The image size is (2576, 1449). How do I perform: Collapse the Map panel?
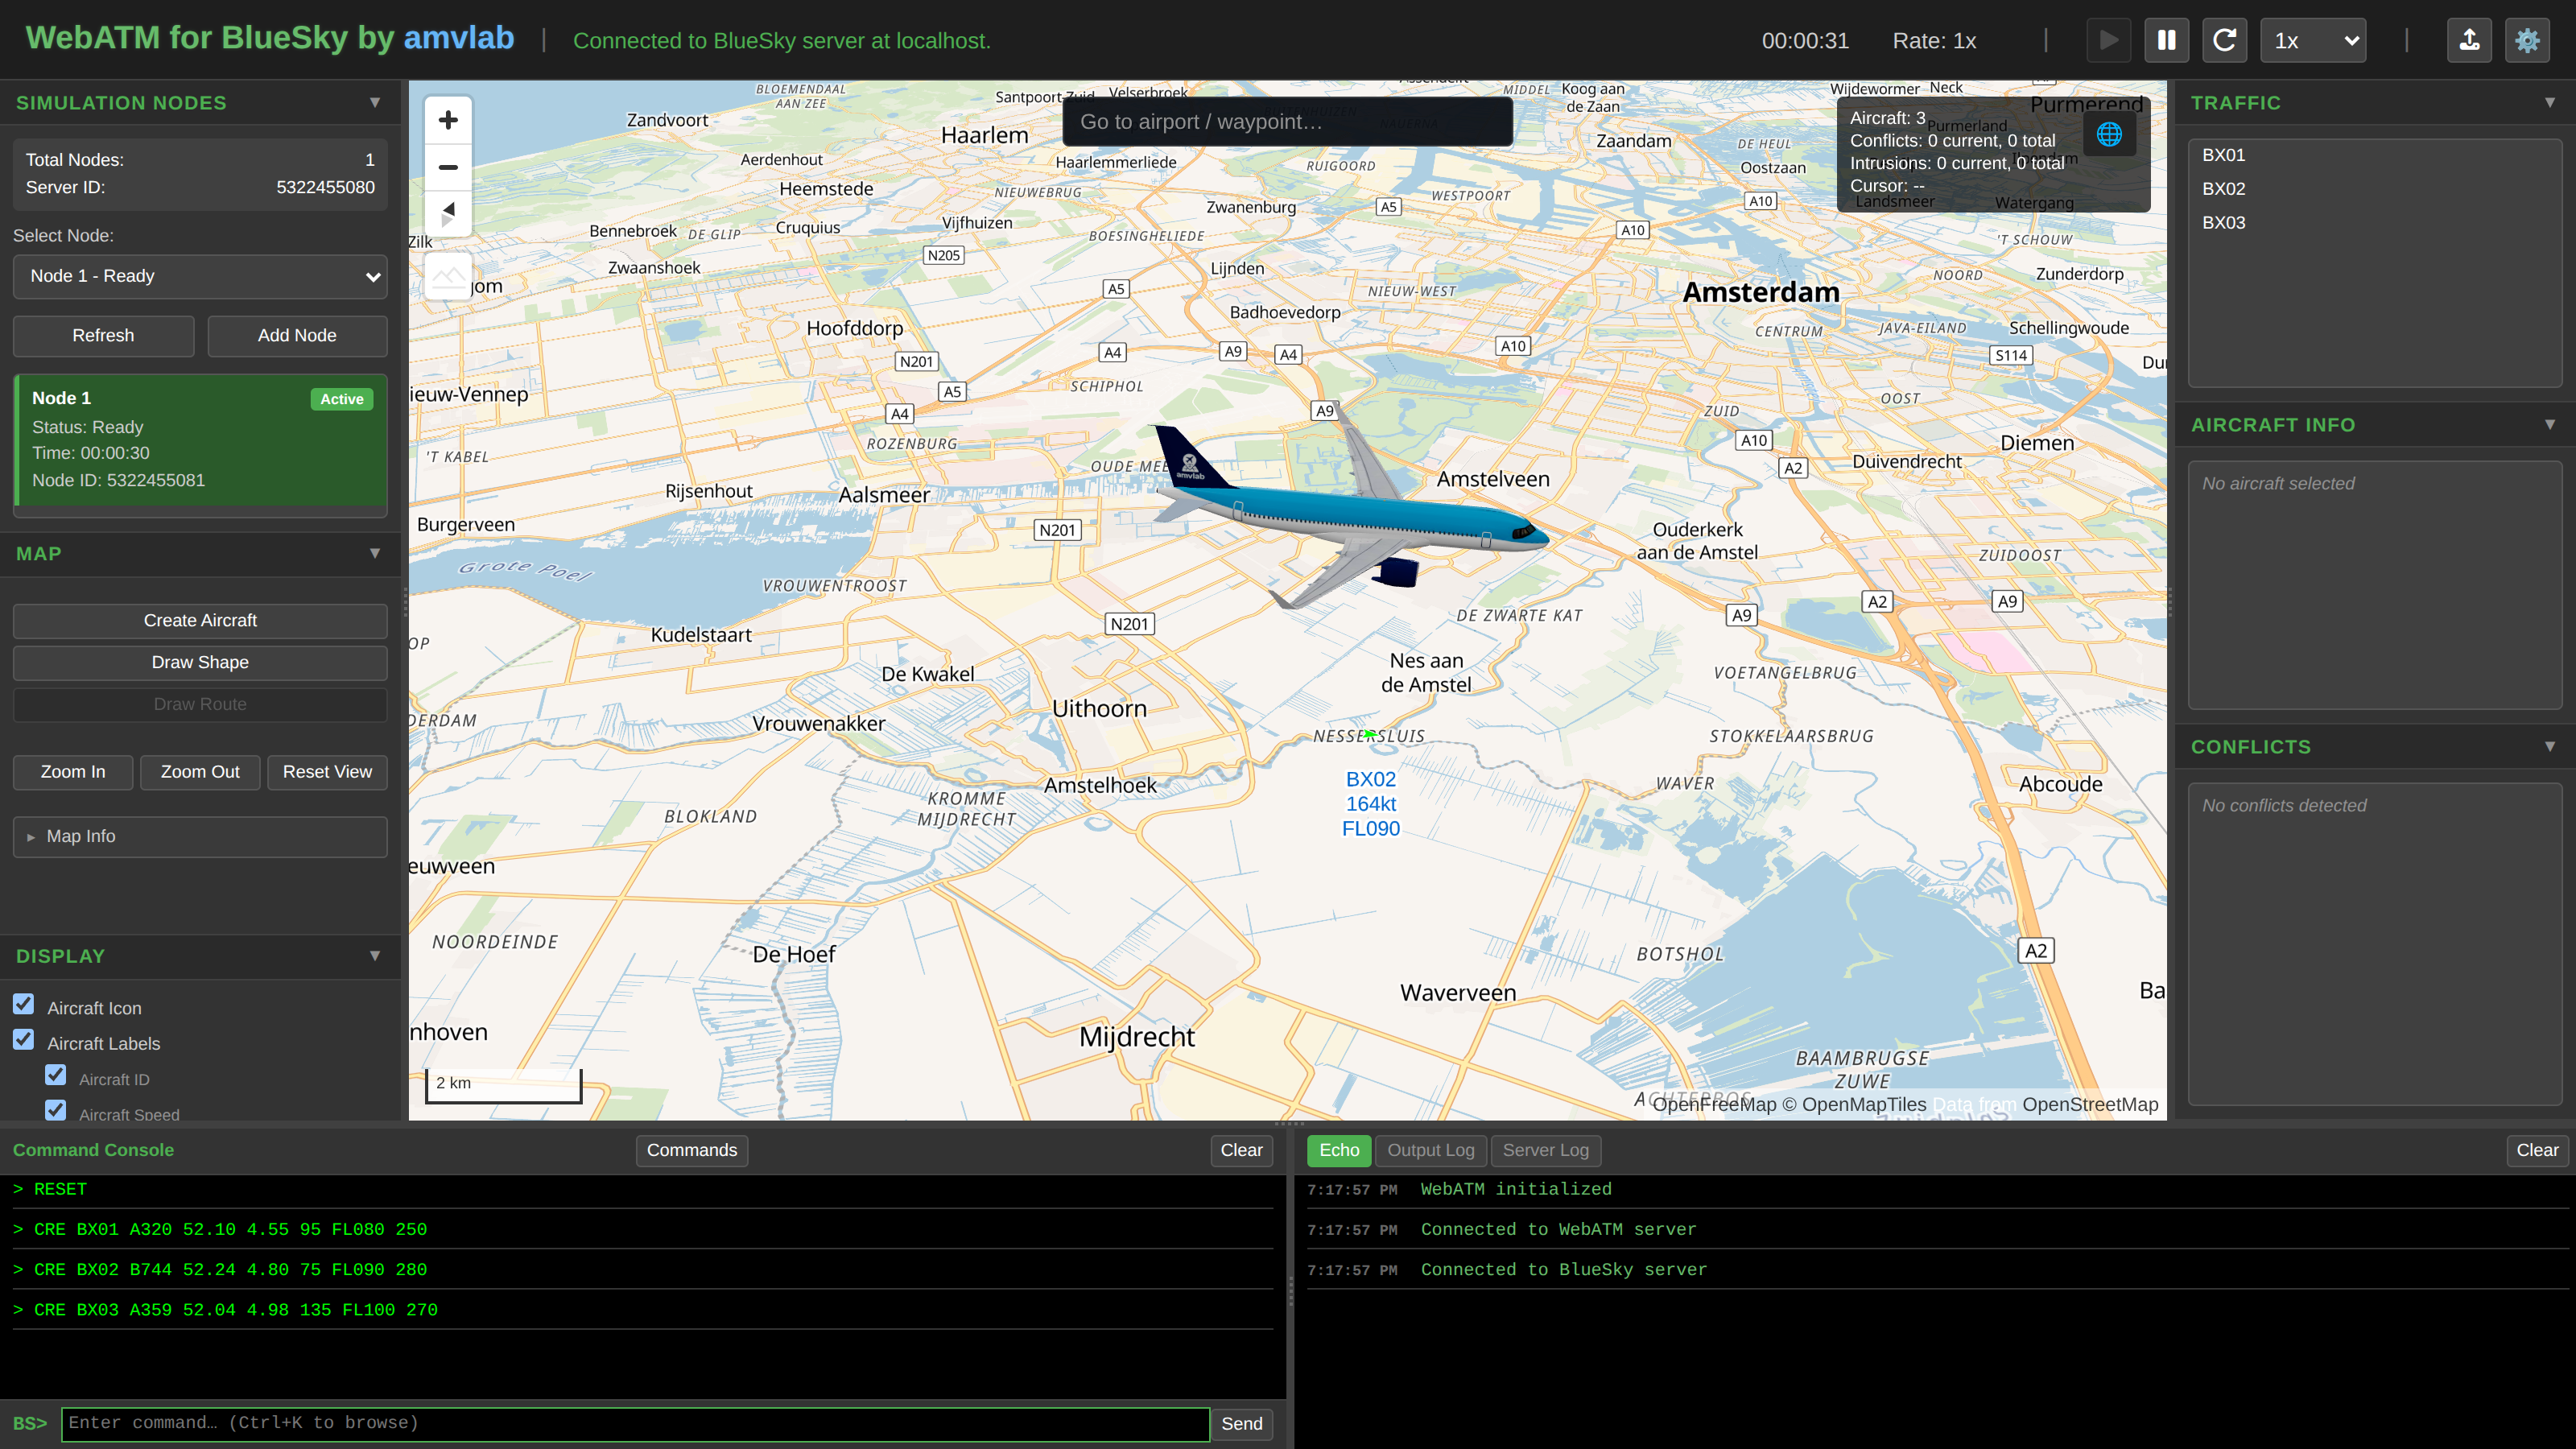pos(375,553)
